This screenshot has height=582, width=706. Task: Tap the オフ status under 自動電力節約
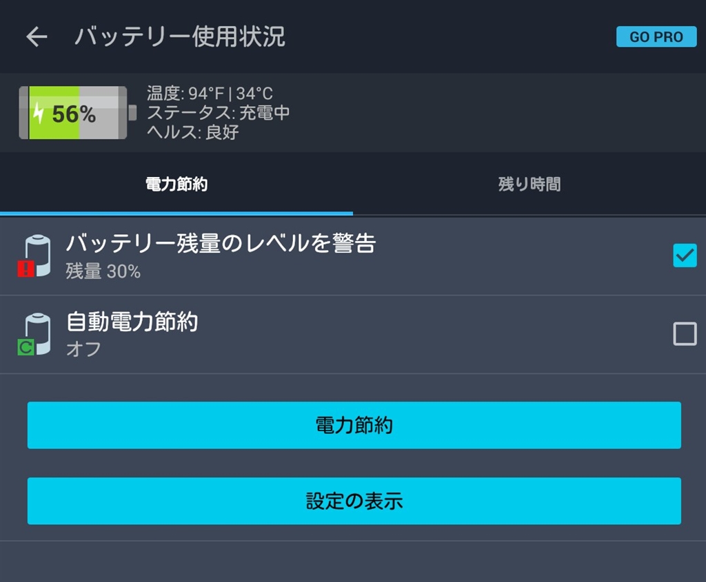click(83, 349)
